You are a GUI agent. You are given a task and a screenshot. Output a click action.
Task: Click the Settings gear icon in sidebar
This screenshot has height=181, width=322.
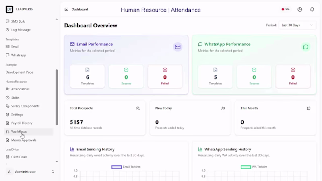click(7, 115)
